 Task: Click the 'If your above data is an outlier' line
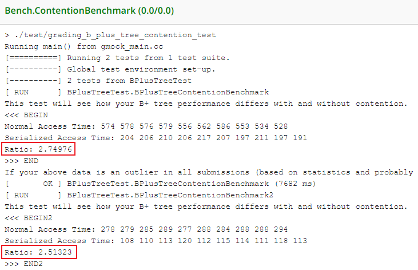[209, 172]
